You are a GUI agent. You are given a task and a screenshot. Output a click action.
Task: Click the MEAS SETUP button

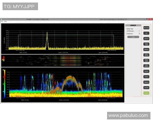(146, 55)
